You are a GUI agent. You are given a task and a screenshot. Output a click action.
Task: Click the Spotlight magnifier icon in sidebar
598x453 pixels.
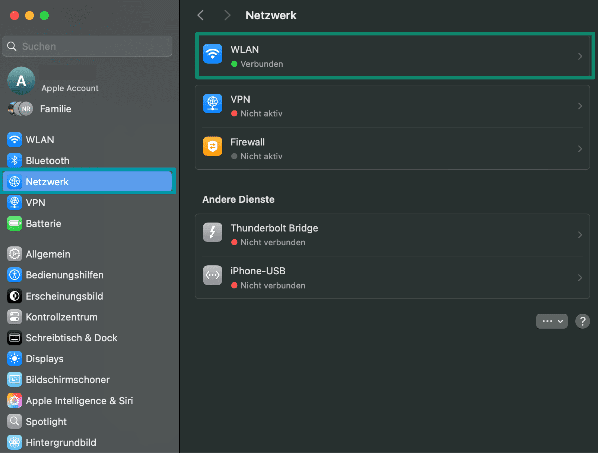[x=14, y=421]
